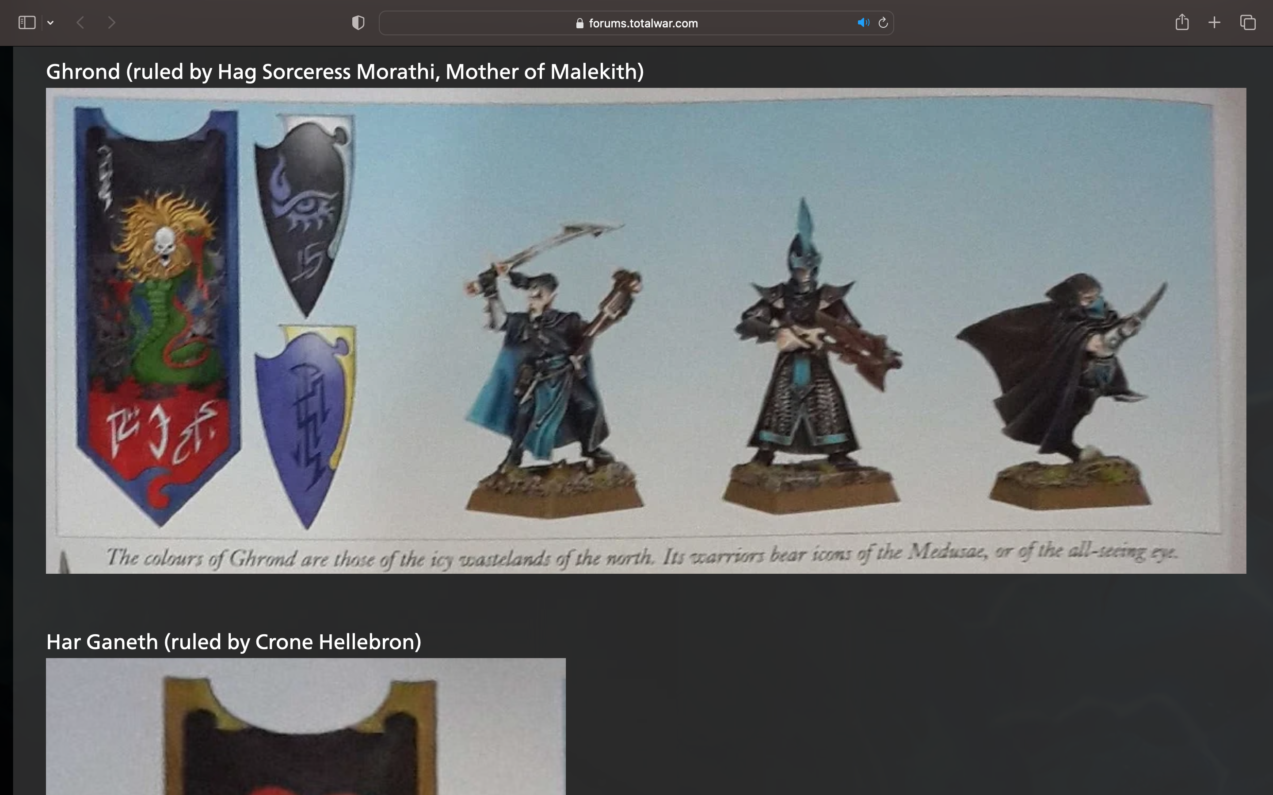Image resolution: width=1273 pixels, height=795 pixels.
Task: Reload the current page
Action: tap(883, 23)
